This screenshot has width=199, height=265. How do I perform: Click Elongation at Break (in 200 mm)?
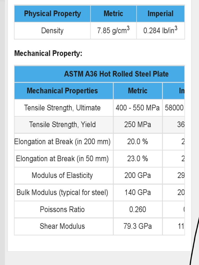[62, 142]
